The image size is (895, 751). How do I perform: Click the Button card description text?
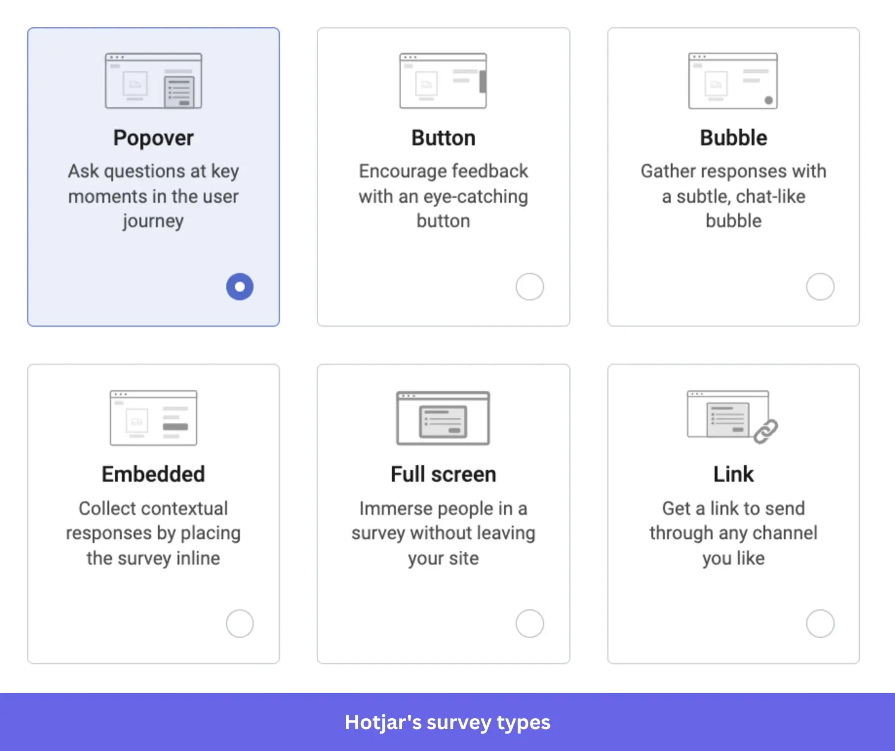(443, 196)
